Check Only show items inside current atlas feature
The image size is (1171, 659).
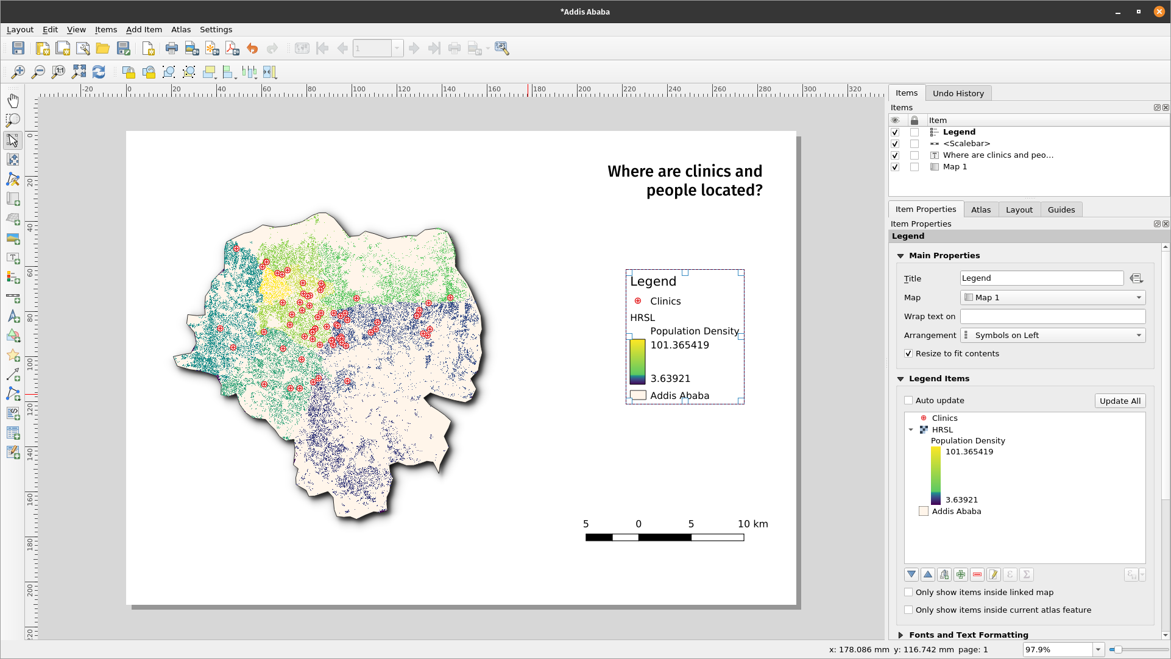pos(908,610)
